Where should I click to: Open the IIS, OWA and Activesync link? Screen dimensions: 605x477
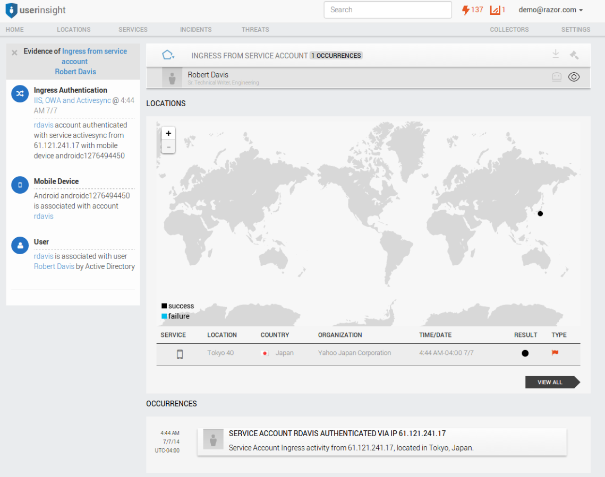[x=72, y=100]
